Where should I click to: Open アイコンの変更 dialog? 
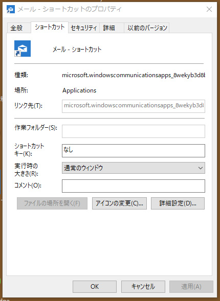119,203
